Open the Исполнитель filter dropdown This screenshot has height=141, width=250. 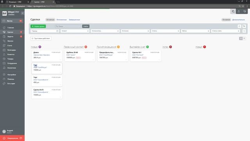click(105, 31)
